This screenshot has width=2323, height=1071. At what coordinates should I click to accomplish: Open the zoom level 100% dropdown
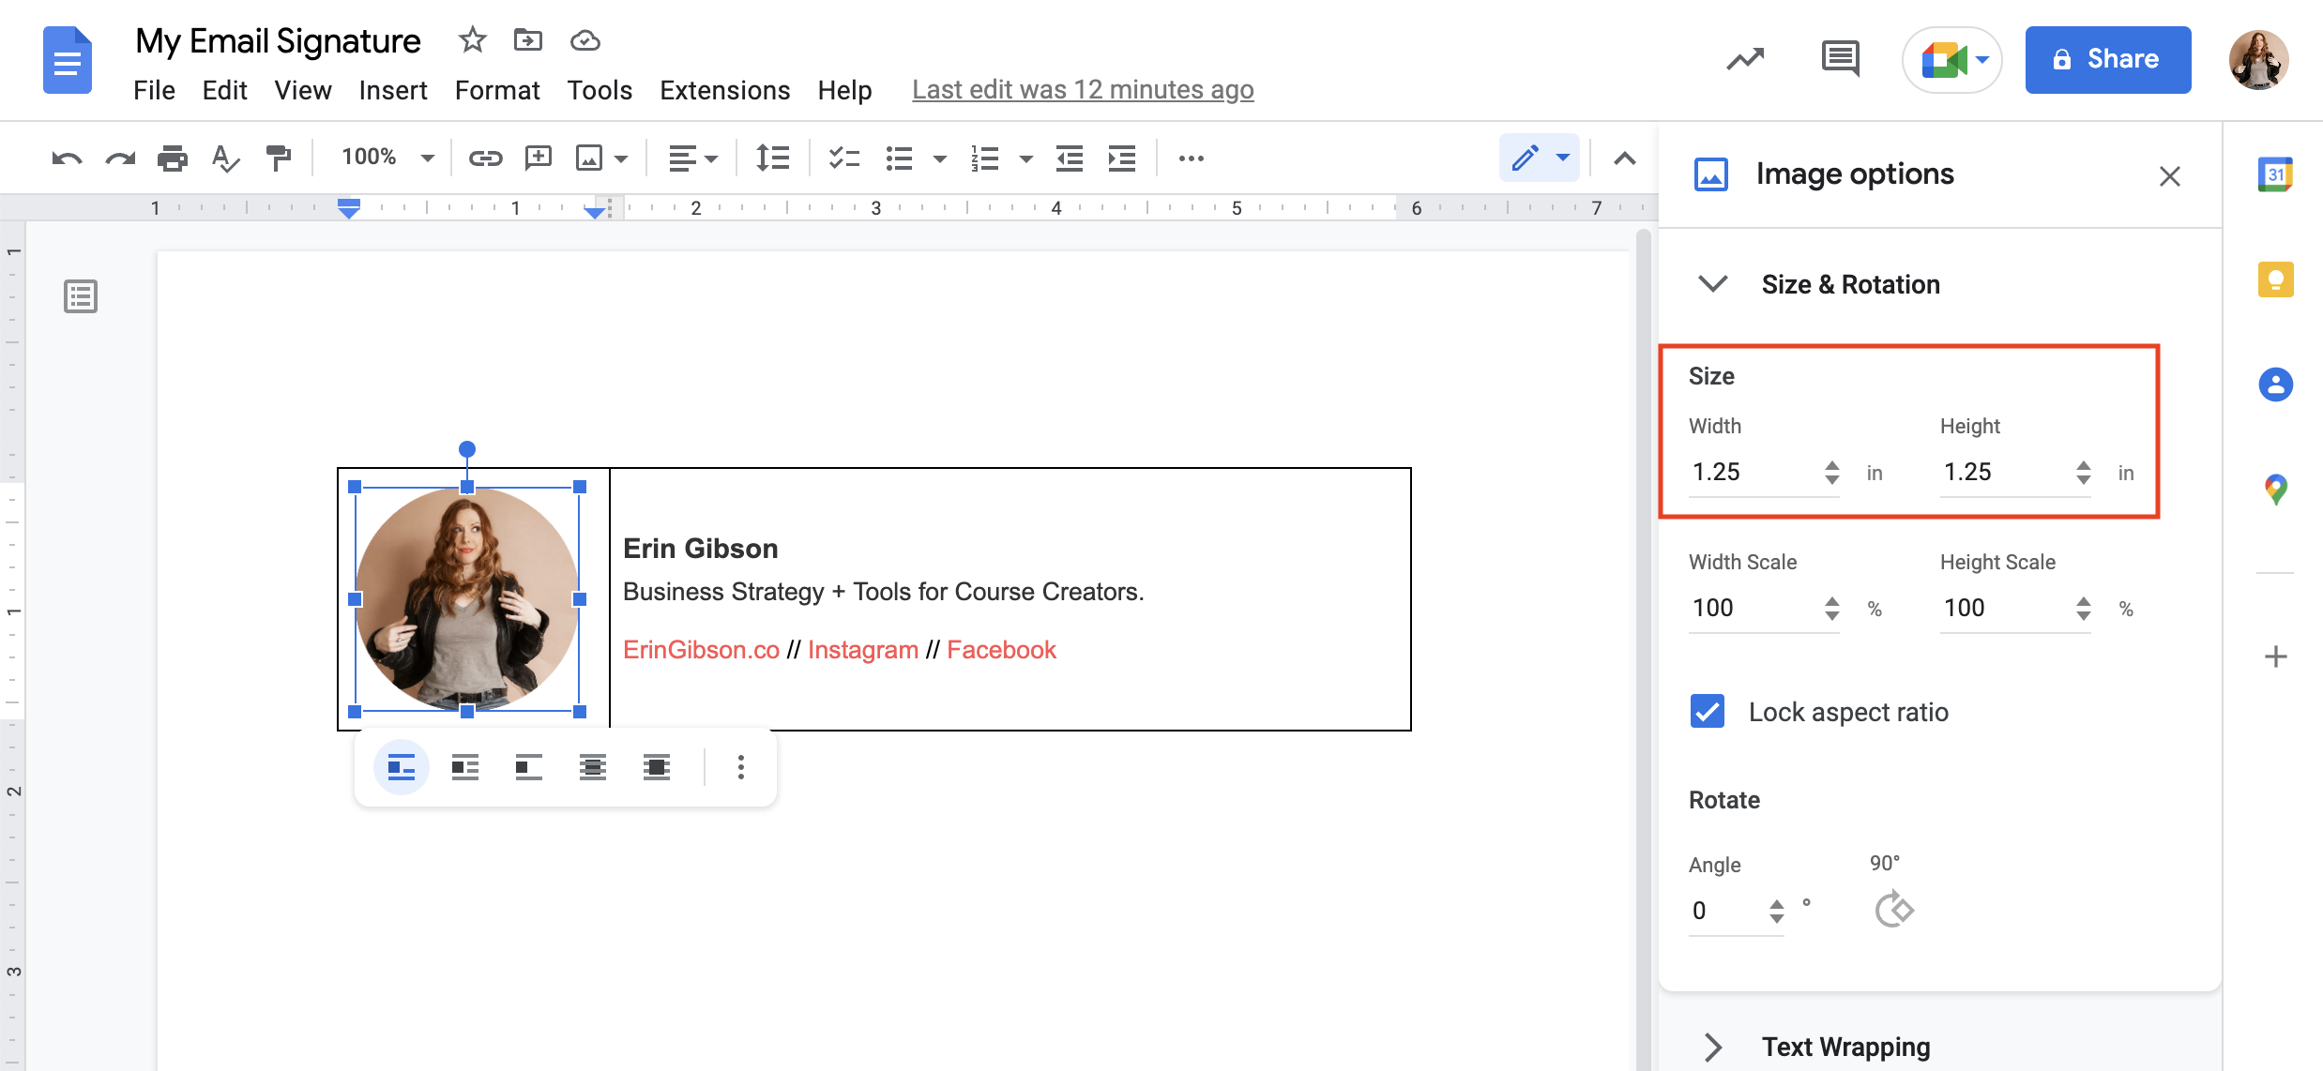click(387, 158)
